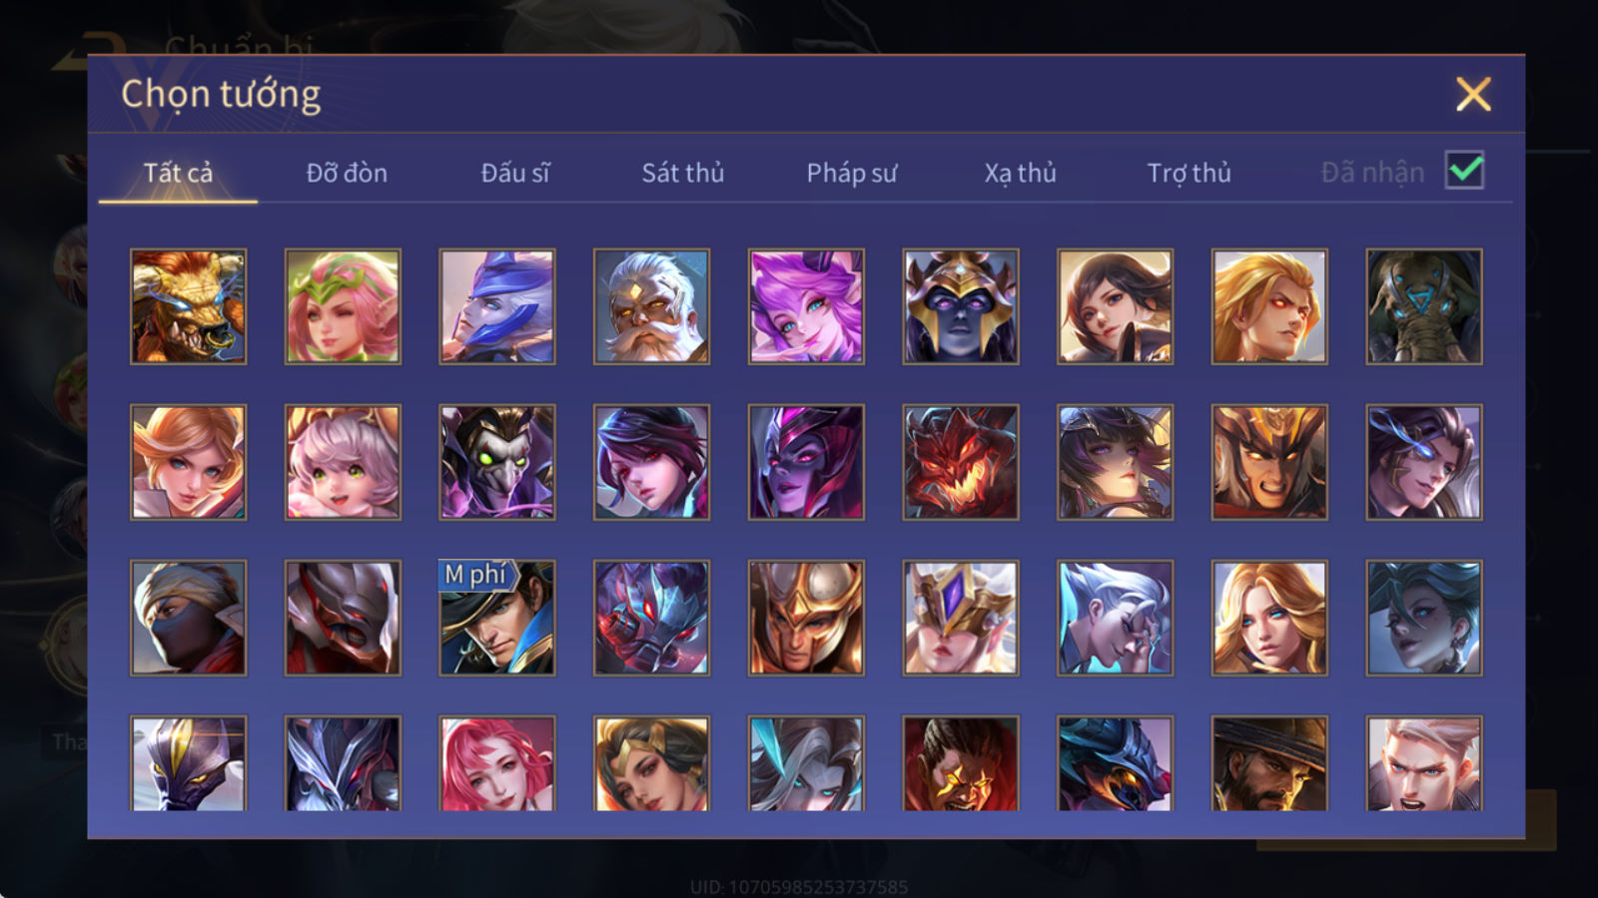Select the golden bull hero portrait
This screenshot has width=1598, height=898.
pos(188,306)
